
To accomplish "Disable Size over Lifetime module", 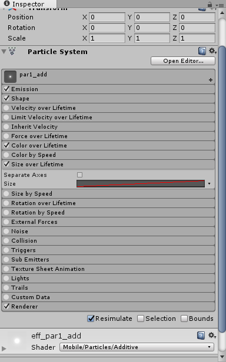I will pyautogui.click(x=6, y=164).
